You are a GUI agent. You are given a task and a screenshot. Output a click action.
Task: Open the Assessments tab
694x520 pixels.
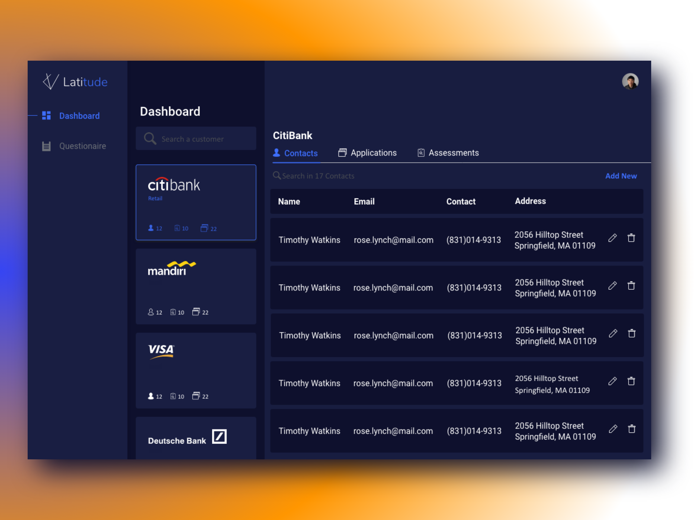click(448, 153)
